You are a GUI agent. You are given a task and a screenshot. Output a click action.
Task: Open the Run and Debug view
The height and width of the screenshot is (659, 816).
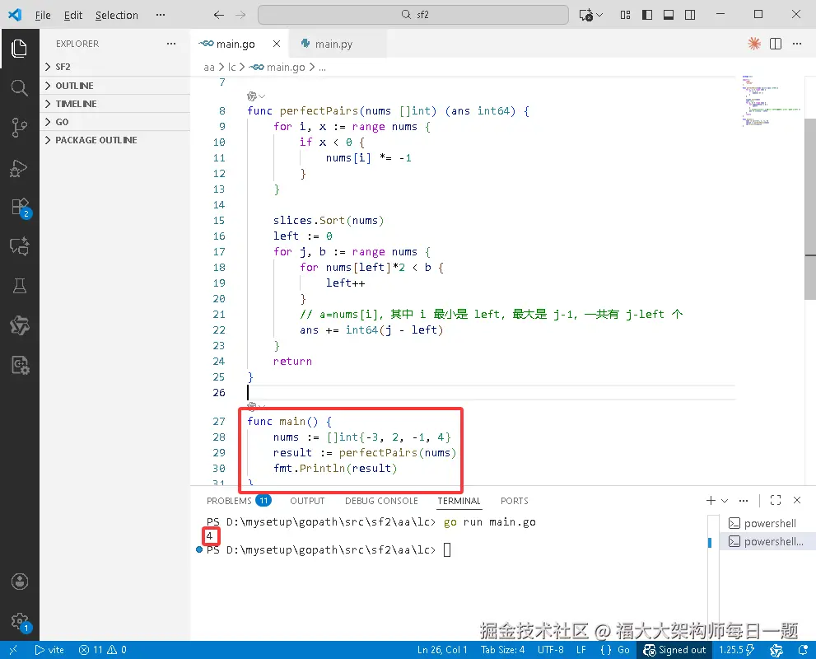[x=19, y=168]
